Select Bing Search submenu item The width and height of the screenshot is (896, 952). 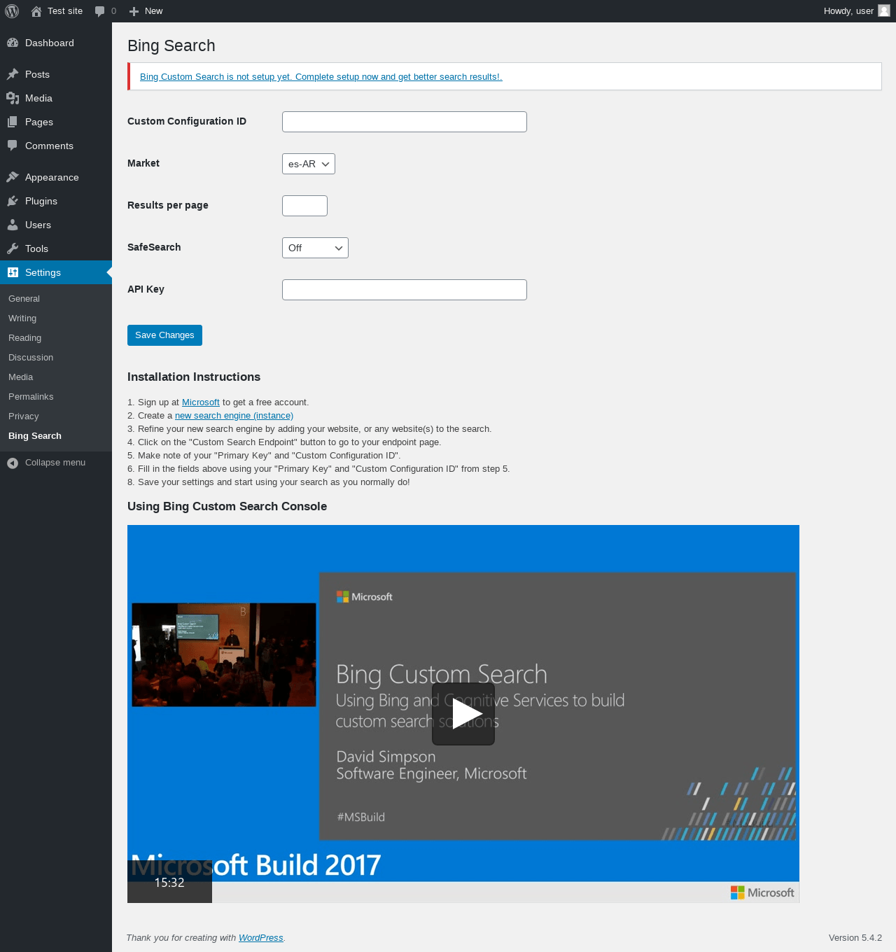35,435
